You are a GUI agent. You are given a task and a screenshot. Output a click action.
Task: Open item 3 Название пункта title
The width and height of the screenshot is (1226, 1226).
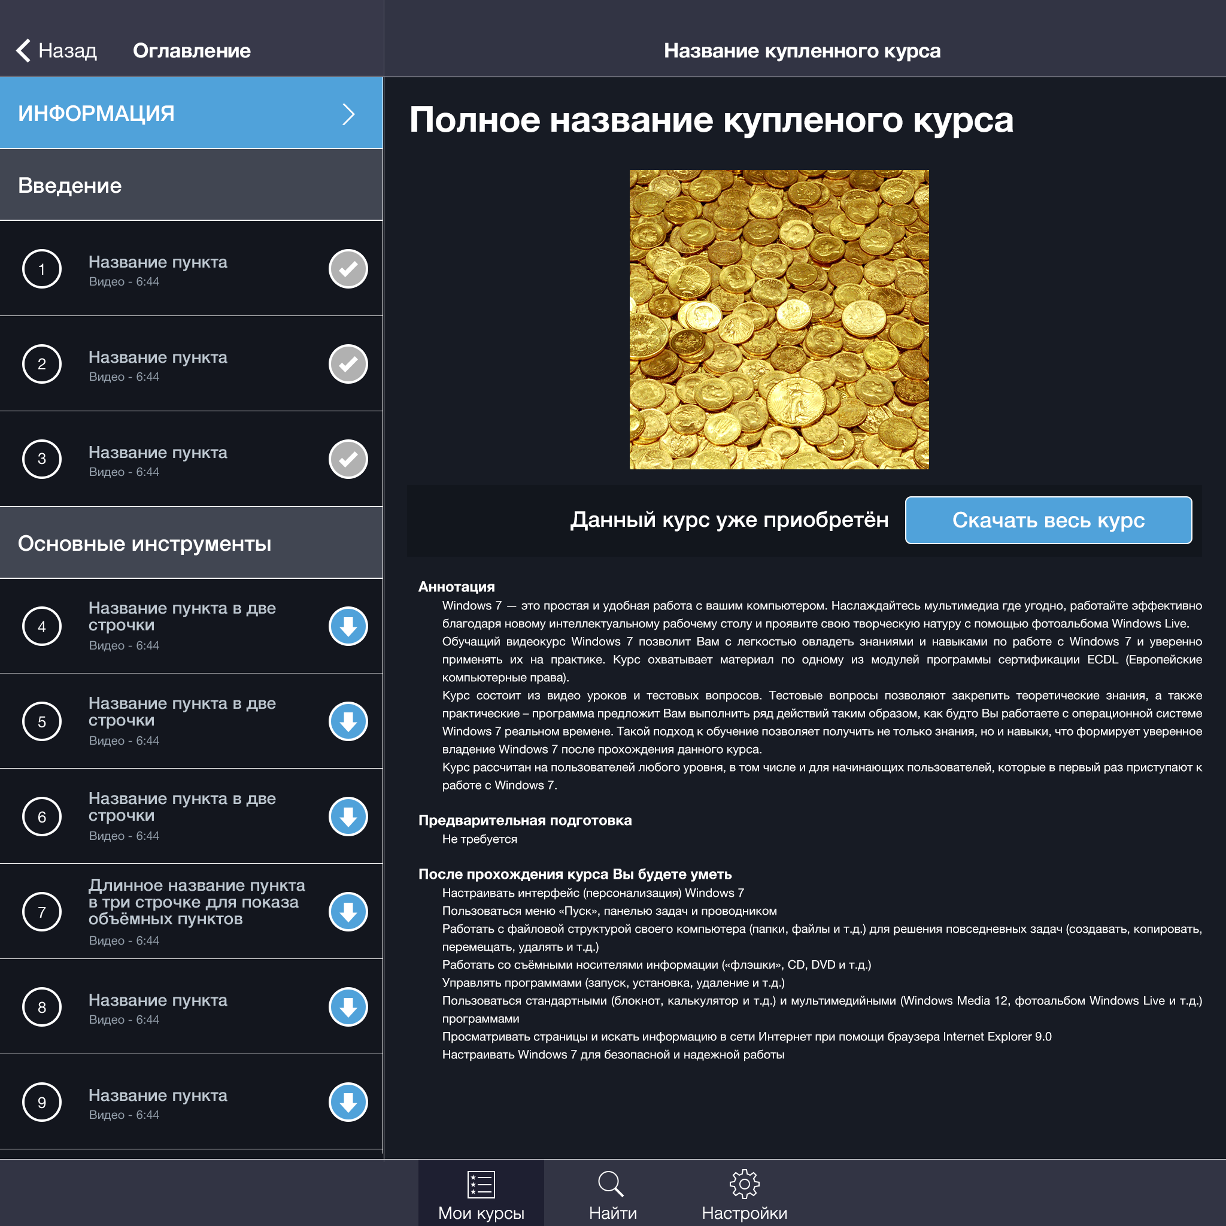158,453
